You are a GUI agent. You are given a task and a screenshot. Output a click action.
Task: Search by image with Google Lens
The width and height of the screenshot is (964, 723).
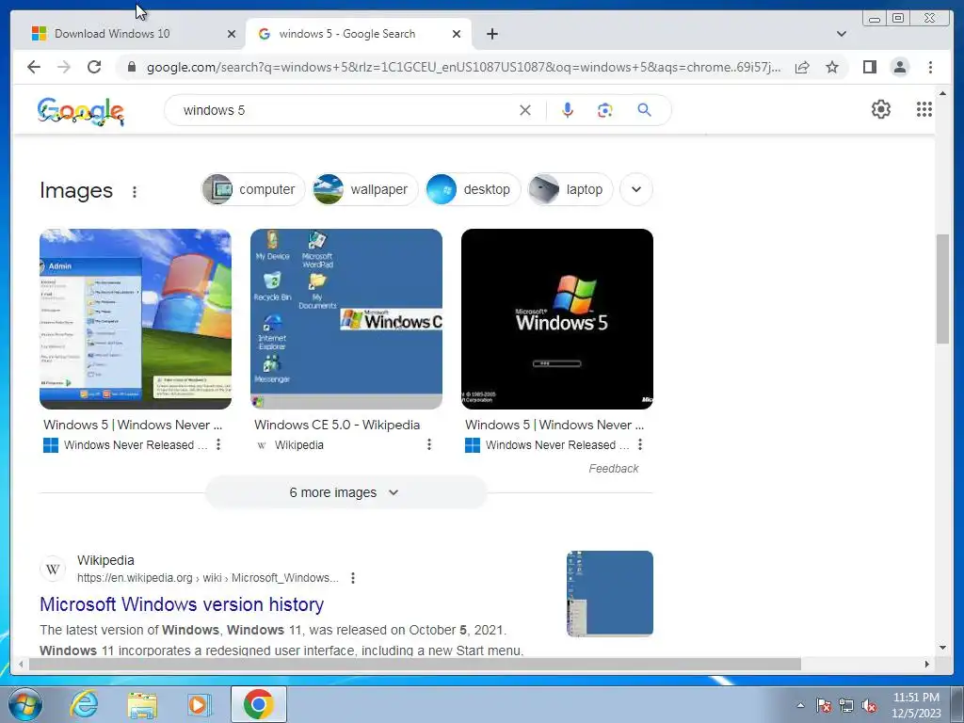(605, 110)
